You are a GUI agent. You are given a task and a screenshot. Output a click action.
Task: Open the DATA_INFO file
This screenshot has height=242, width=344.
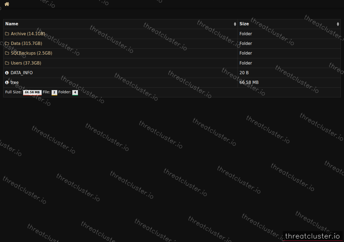(21, 73)
